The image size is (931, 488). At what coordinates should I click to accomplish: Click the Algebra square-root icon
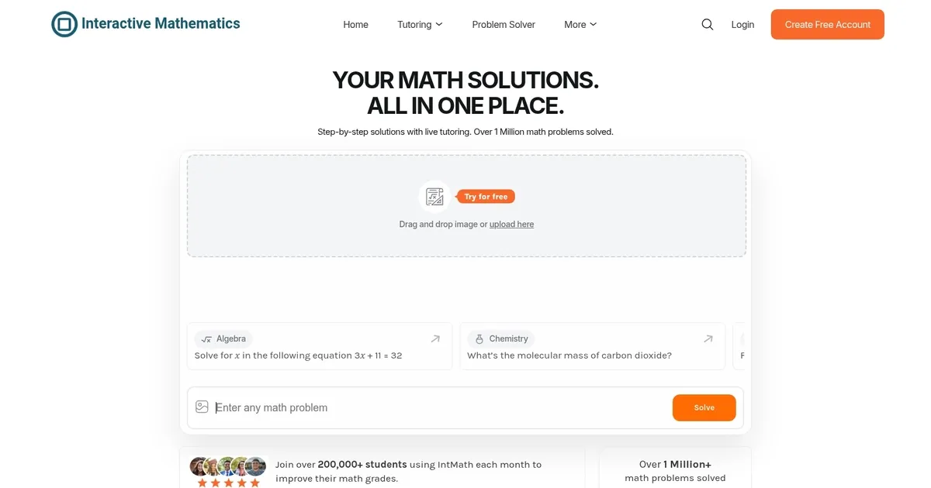point(206,339)
